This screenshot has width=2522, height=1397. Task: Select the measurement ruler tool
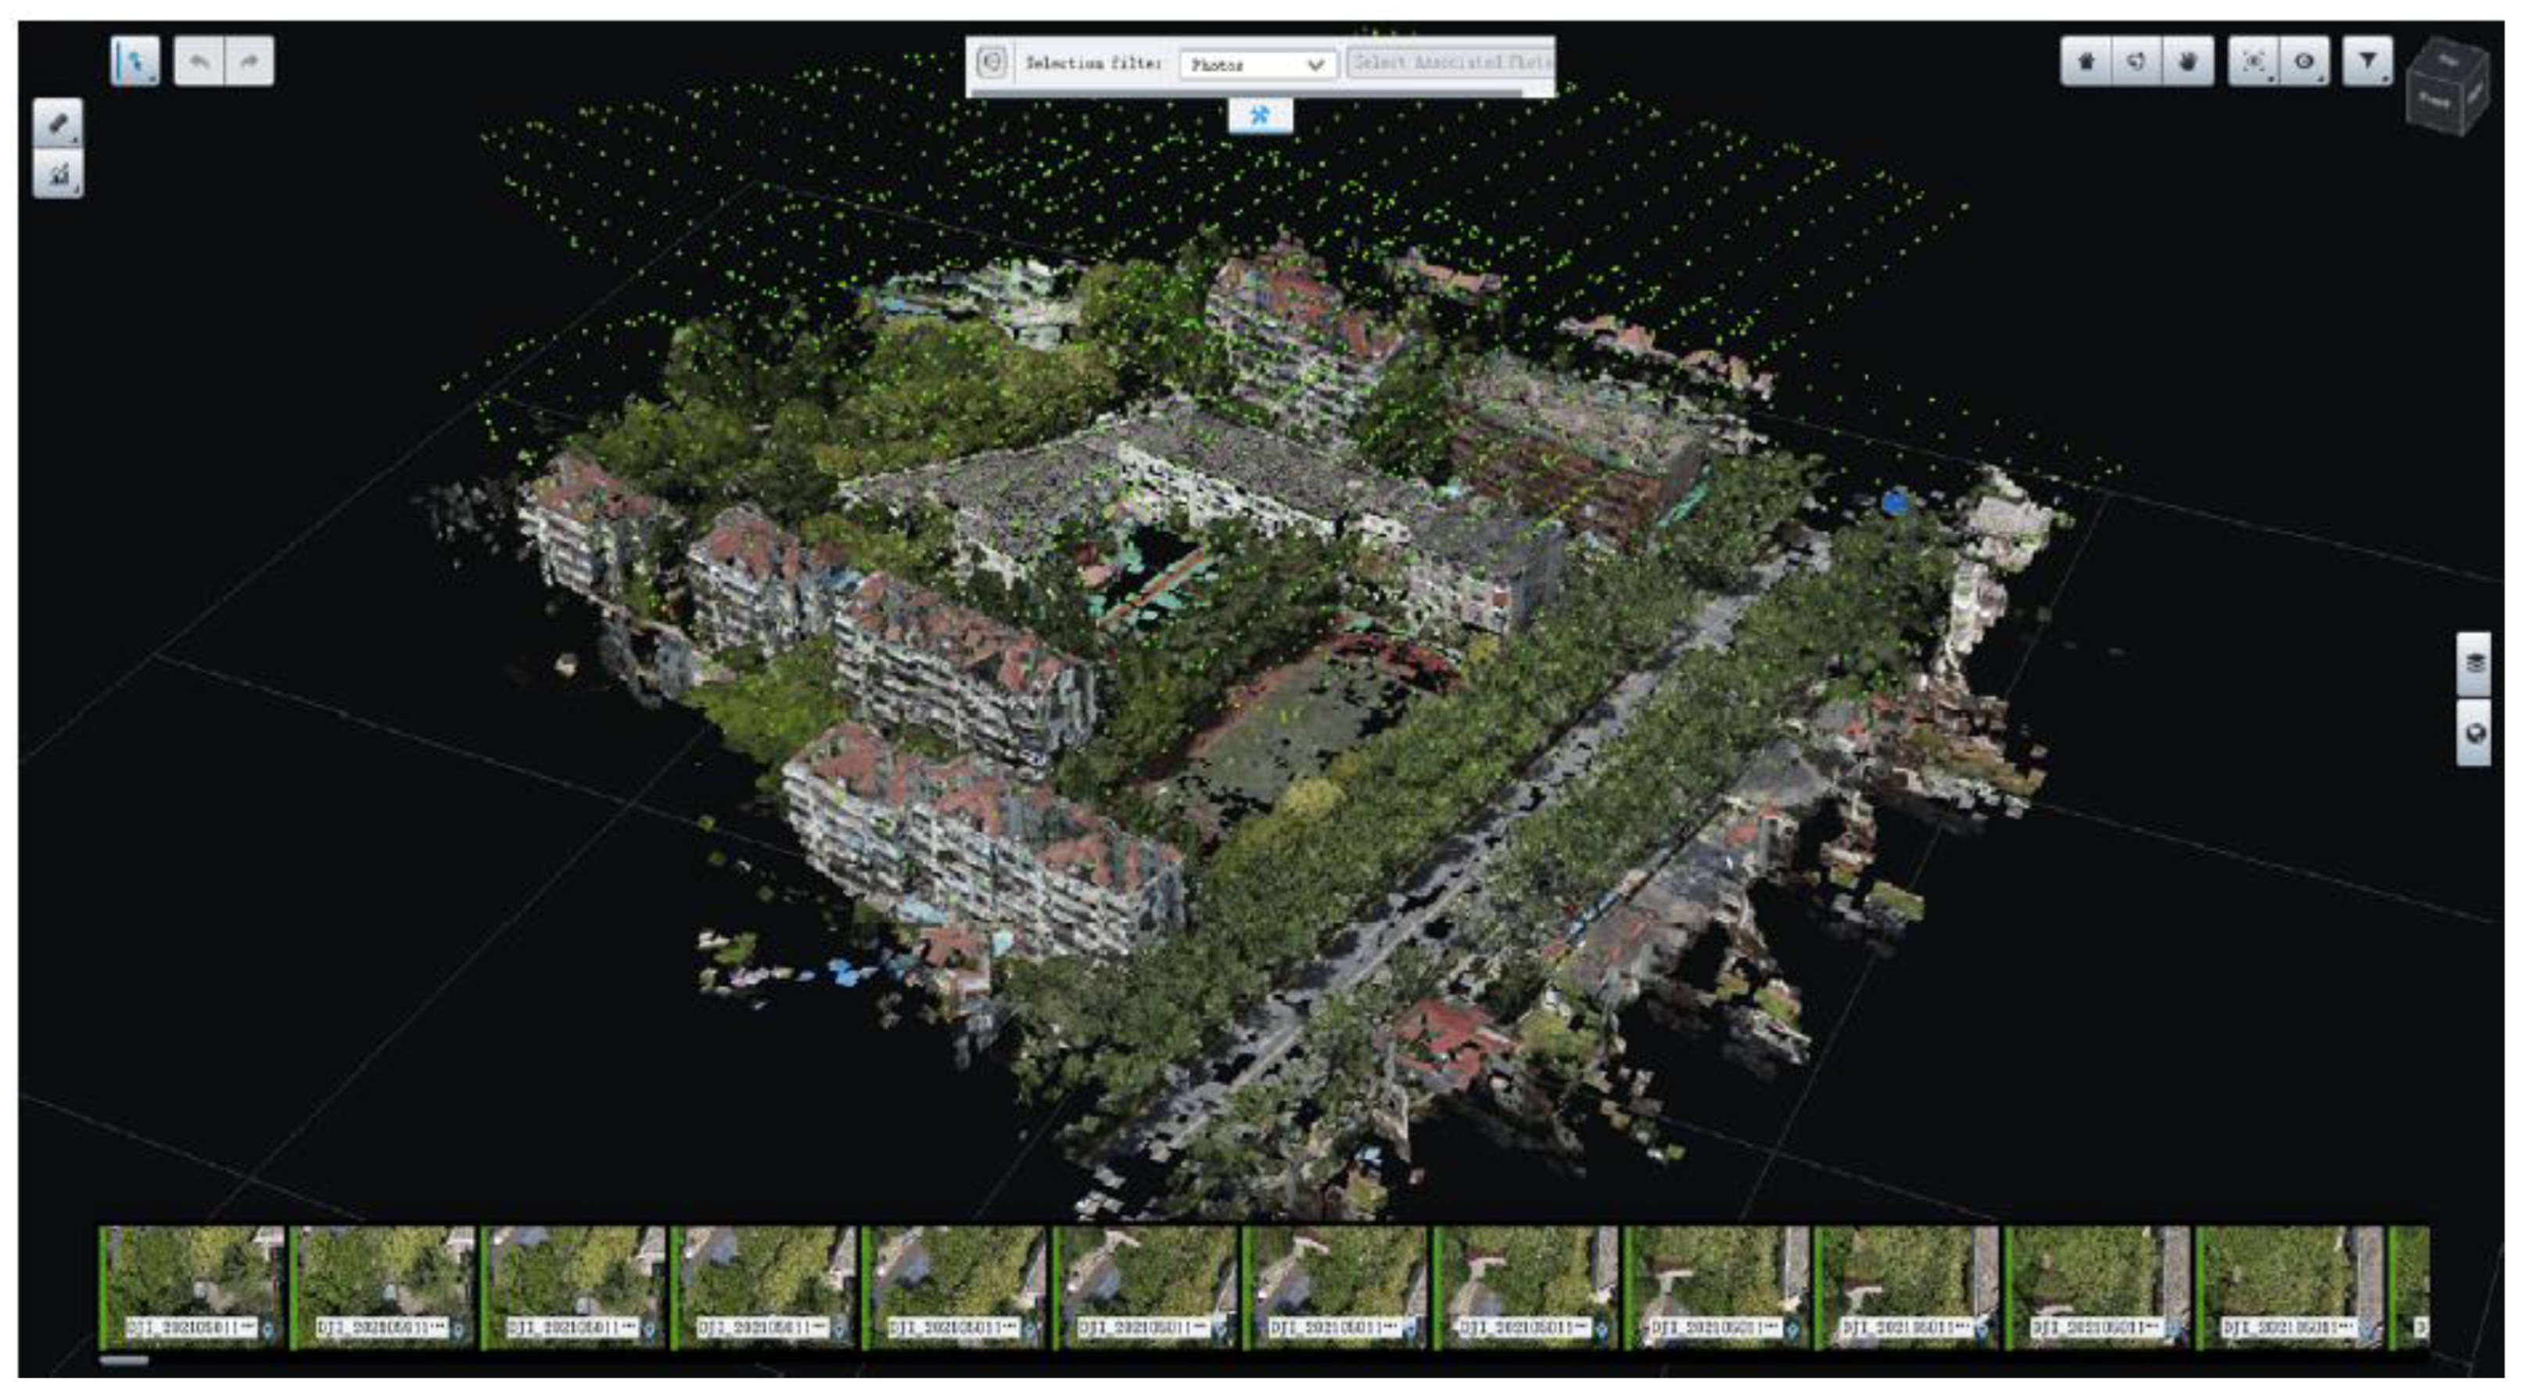[x=58, y=124]
